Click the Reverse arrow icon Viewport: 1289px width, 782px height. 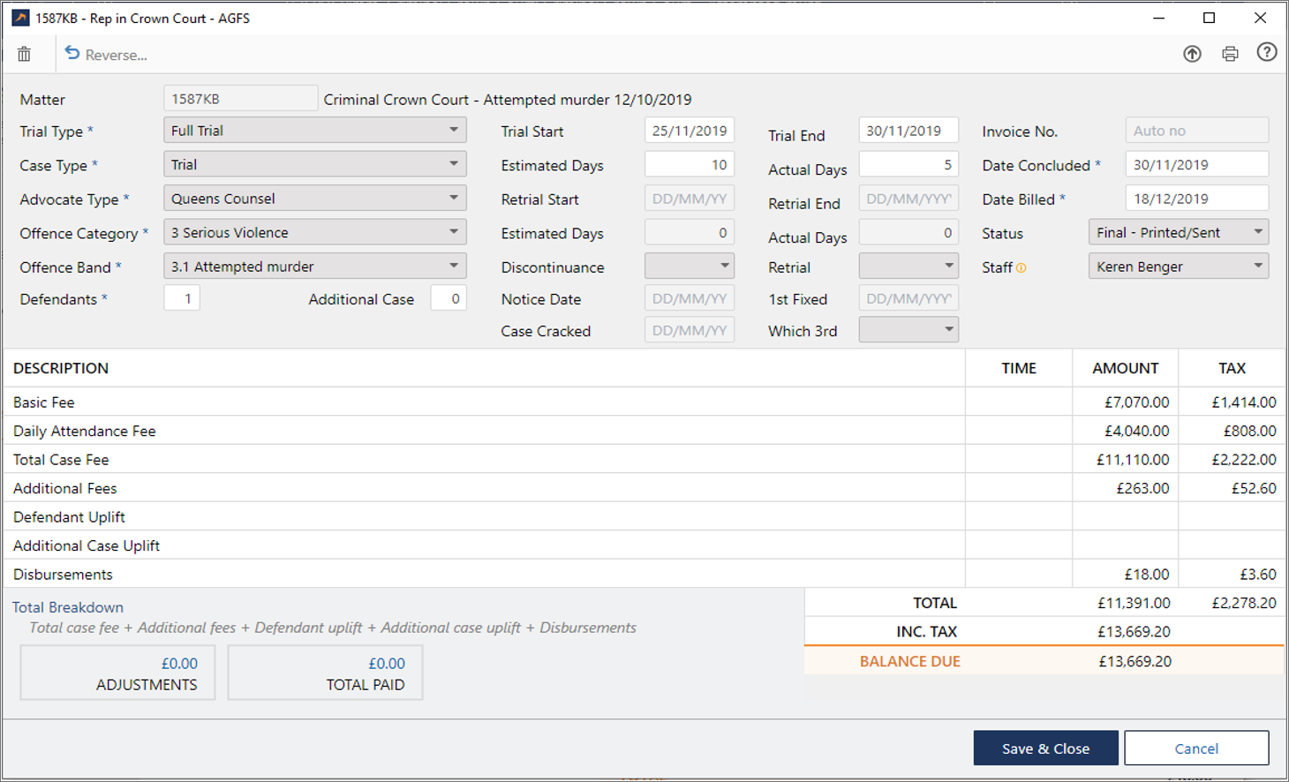tap(72, 54)
